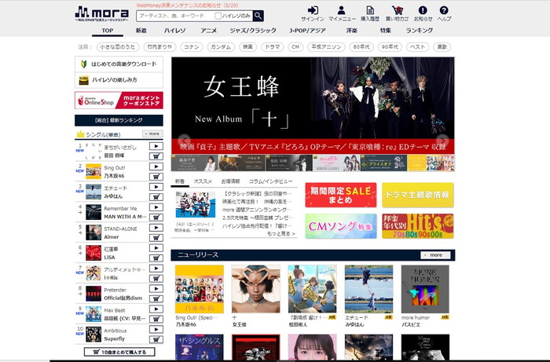Add Remember Me to cart
Viewport: 550px width, 362px height.
[156, 217]
